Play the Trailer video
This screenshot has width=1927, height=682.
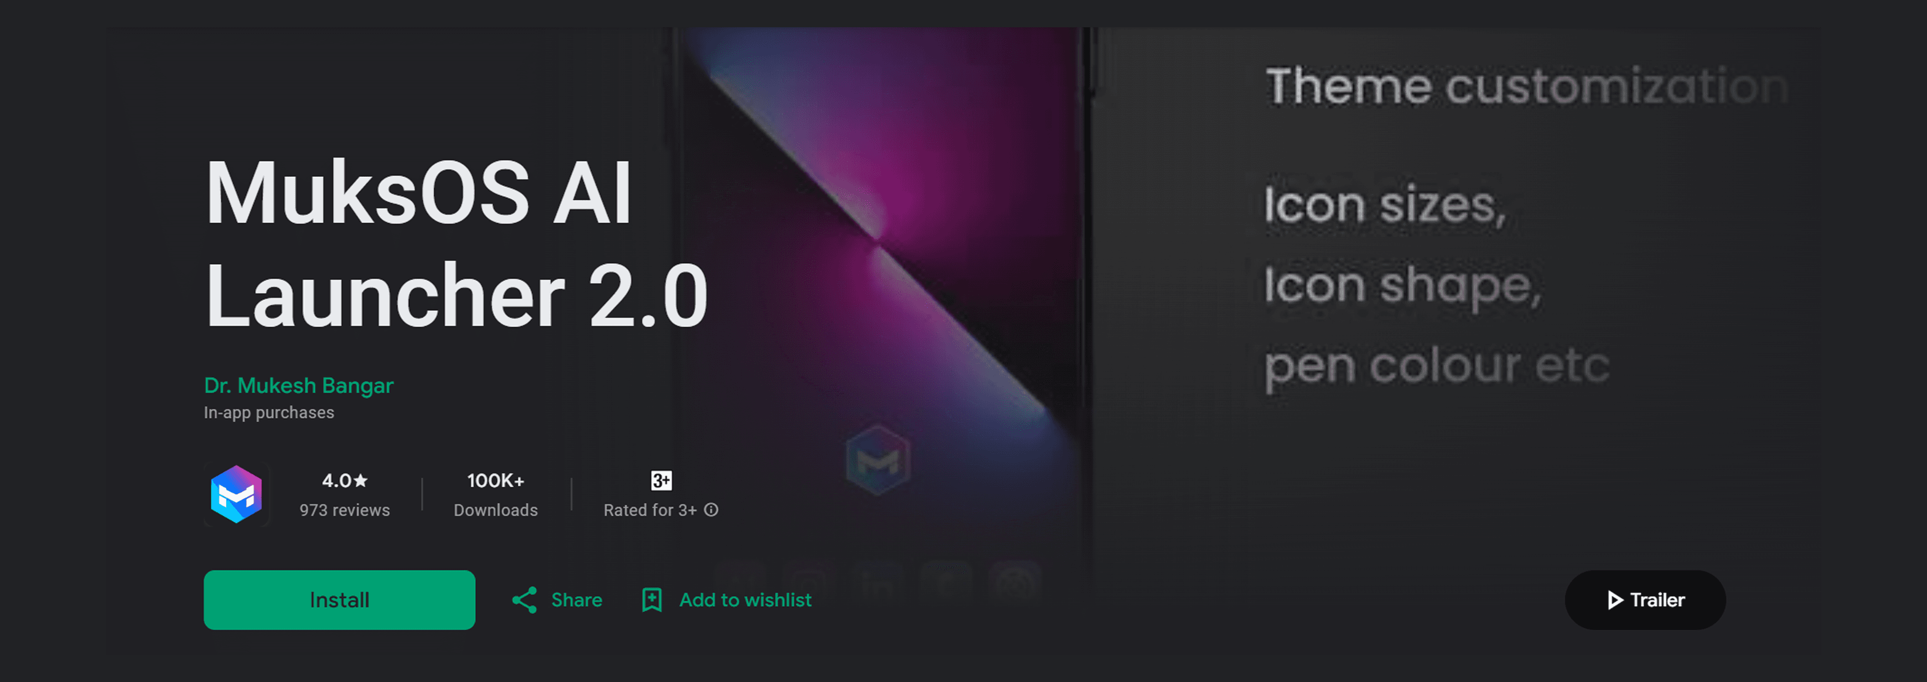click(x=1645, y=600)
